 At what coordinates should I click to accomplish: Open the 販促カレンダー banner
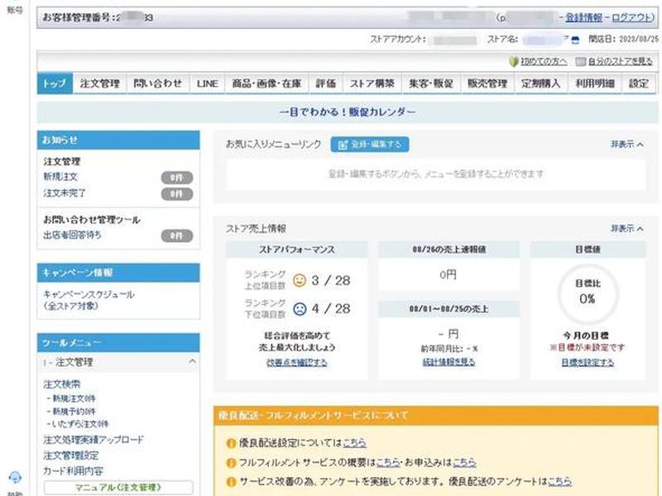[x=348, y=112]
